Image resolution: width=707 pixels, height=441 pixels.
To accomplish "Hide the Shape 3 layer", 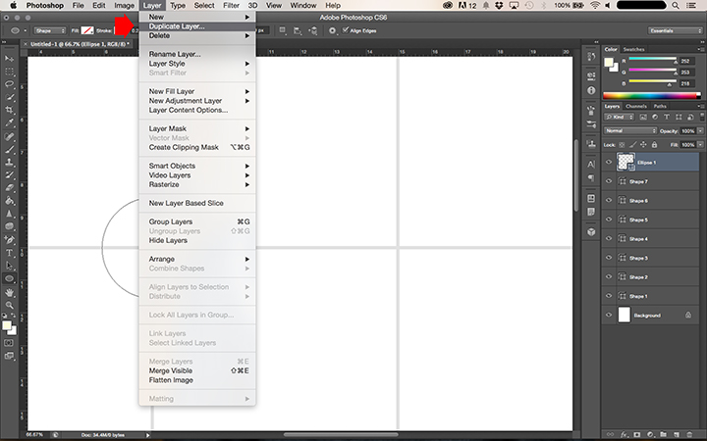I will [x=609, y=258].
